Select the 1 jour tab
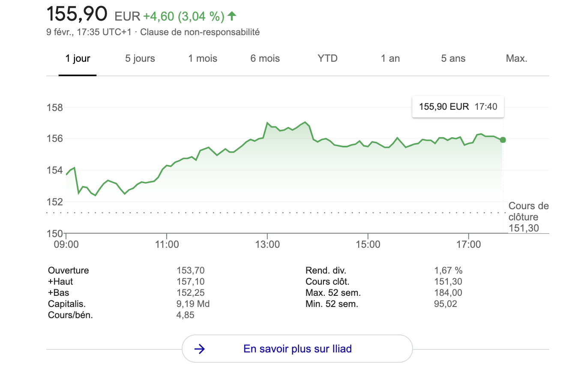The width and height of the screenshot is (581, 385). coord(78,59)
